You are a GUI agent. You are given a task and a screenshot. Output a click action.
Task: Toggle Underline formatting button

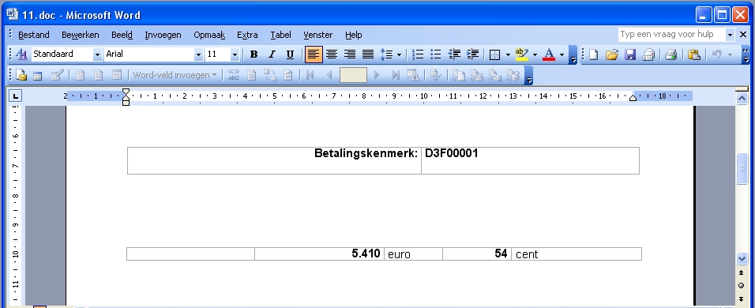coord(290,54)
